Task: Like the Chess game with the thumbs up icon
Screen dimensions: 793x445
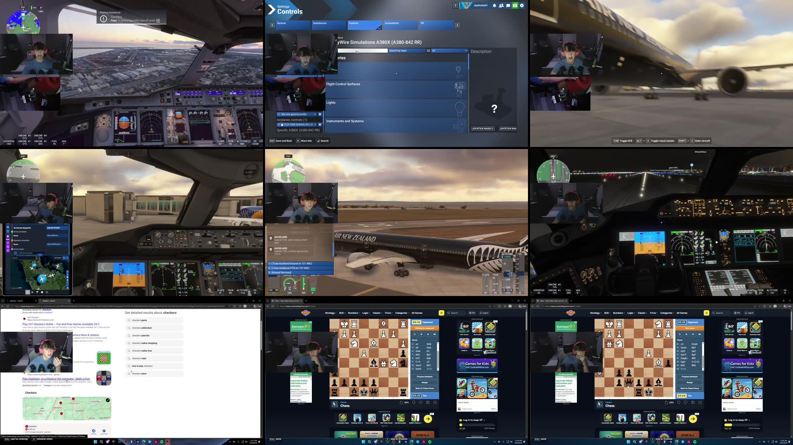Action: [401, 402]
